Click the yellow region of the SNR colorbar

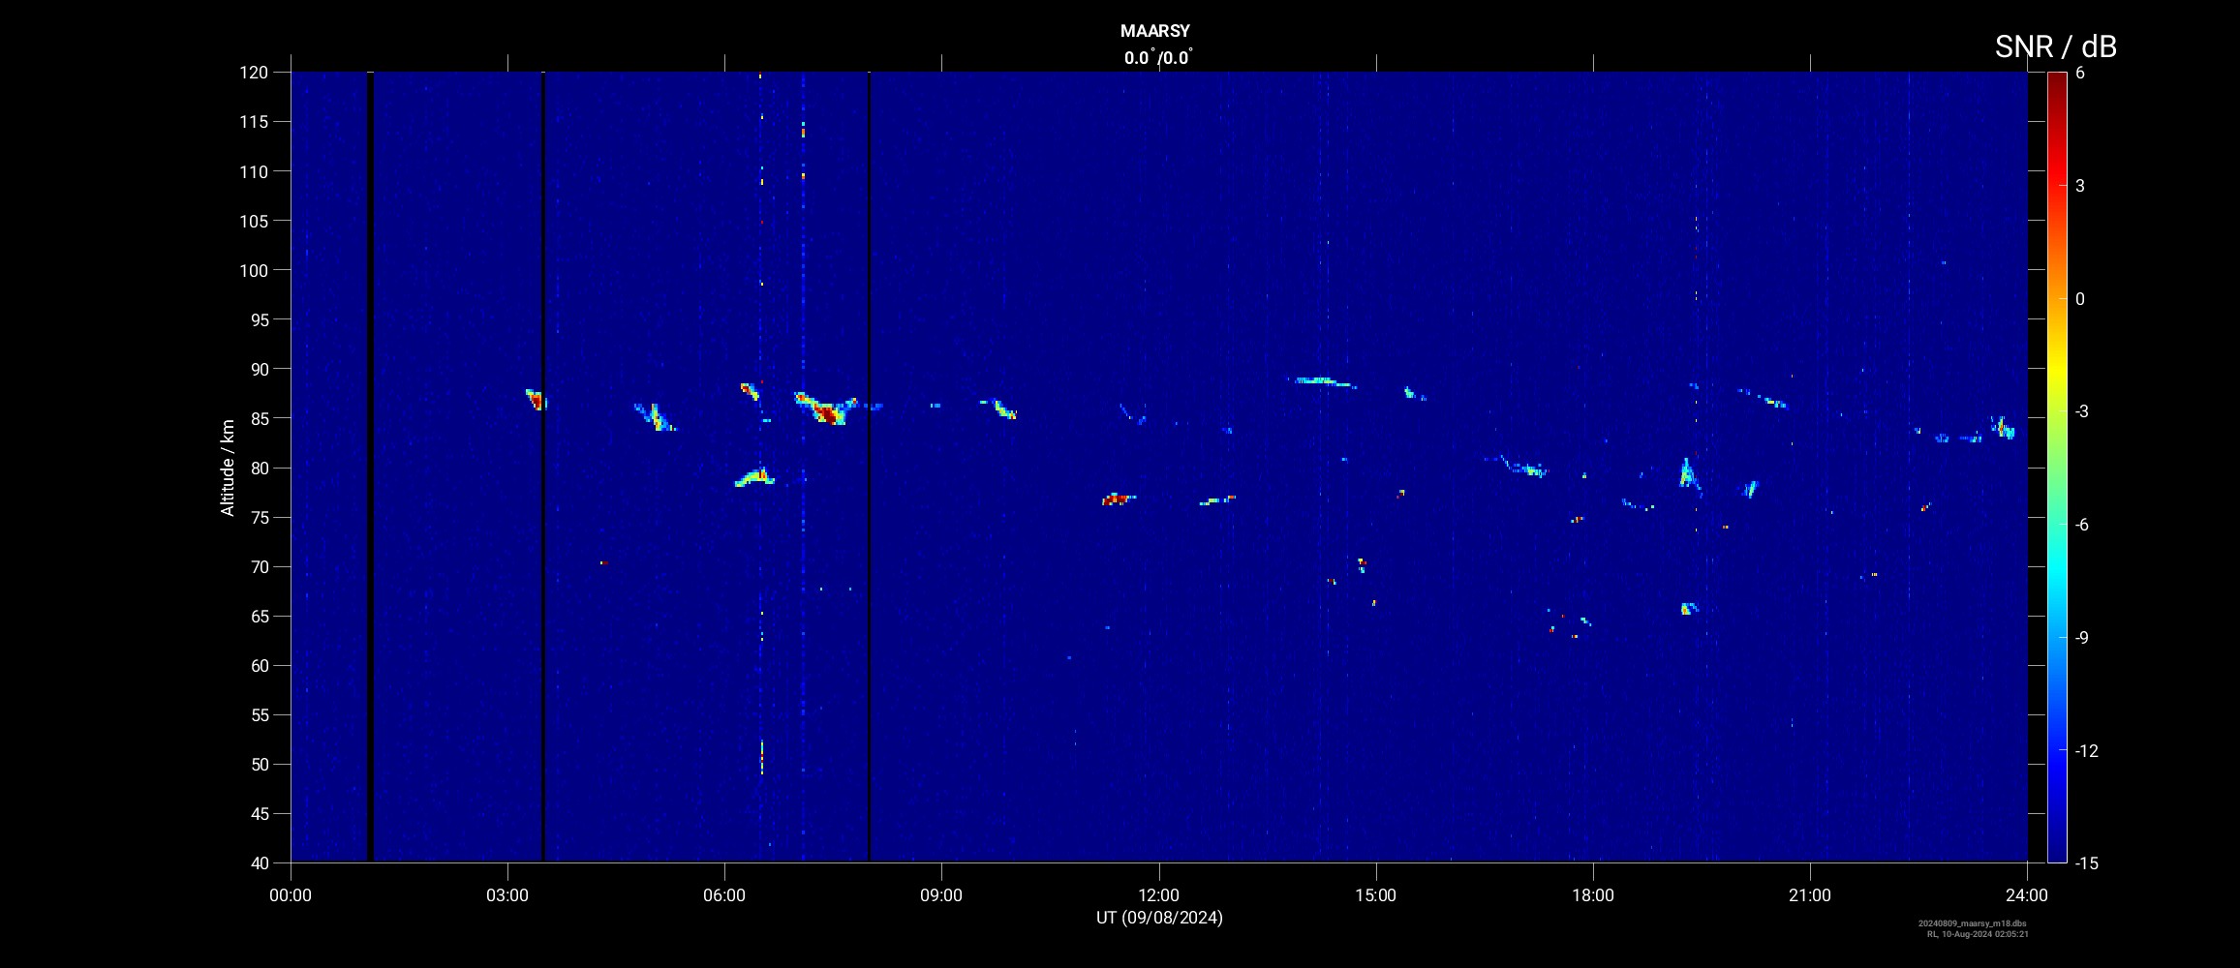point(2057,373)
